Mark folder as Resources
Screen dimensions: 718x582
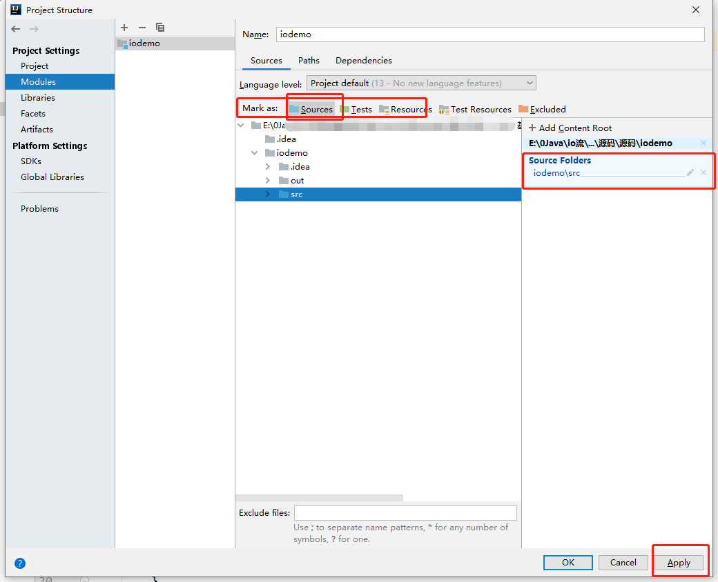tap(406, 110)
